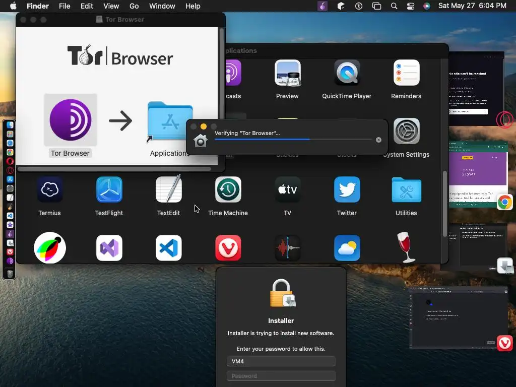
Task: Click the onion icon in the menu bar
Action: (322, 6)
